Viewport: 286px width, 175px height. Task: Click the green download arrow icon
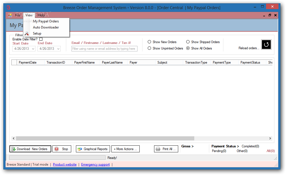(14, 149)
